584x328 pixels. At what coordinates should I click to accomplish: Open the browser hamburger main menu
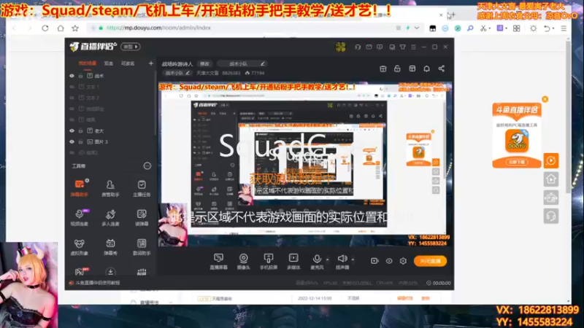[x=564, y=28]
